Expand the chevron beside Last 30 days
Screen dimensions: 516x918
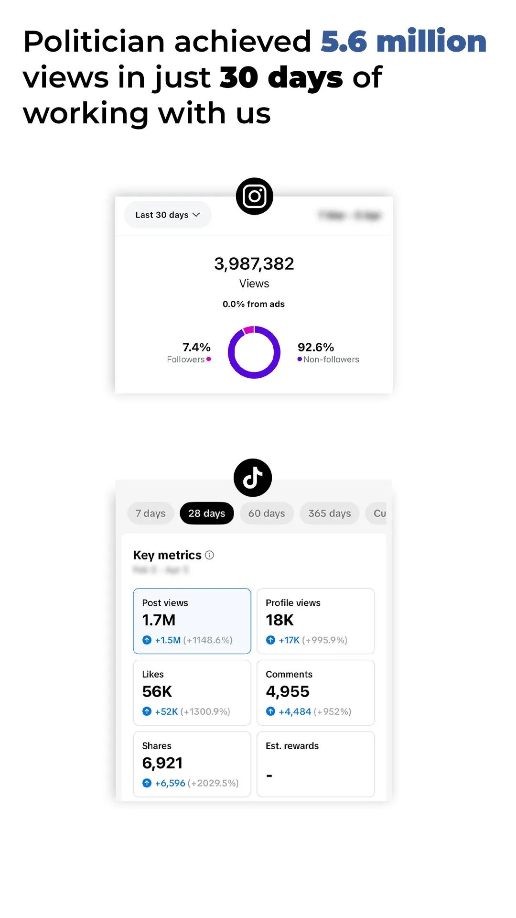coord(196,215)
